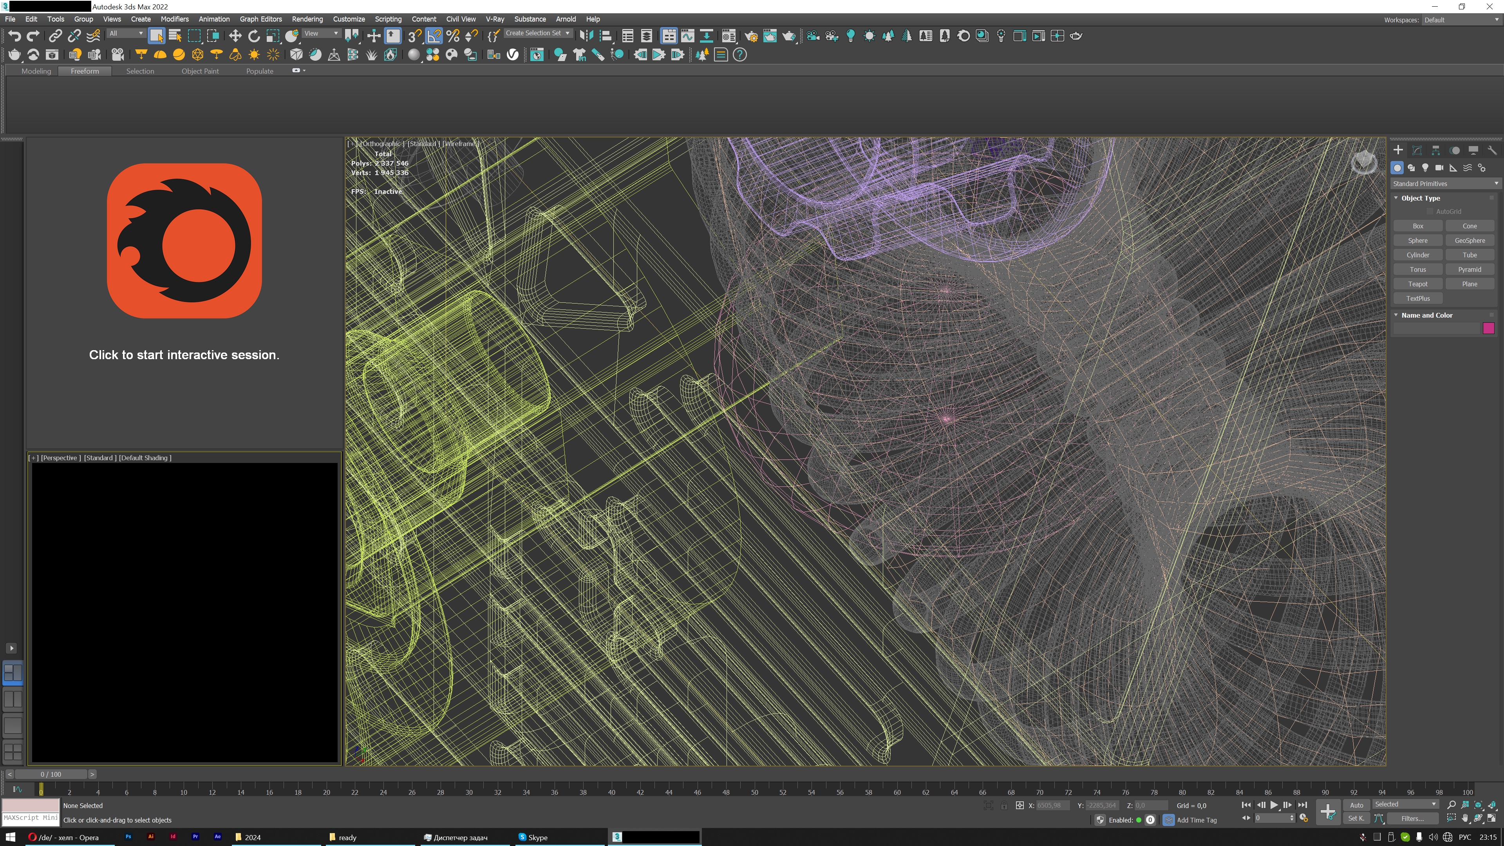Toggle the Angle Snap tool
Viewport: 1504px width, 846px height.
434,36
